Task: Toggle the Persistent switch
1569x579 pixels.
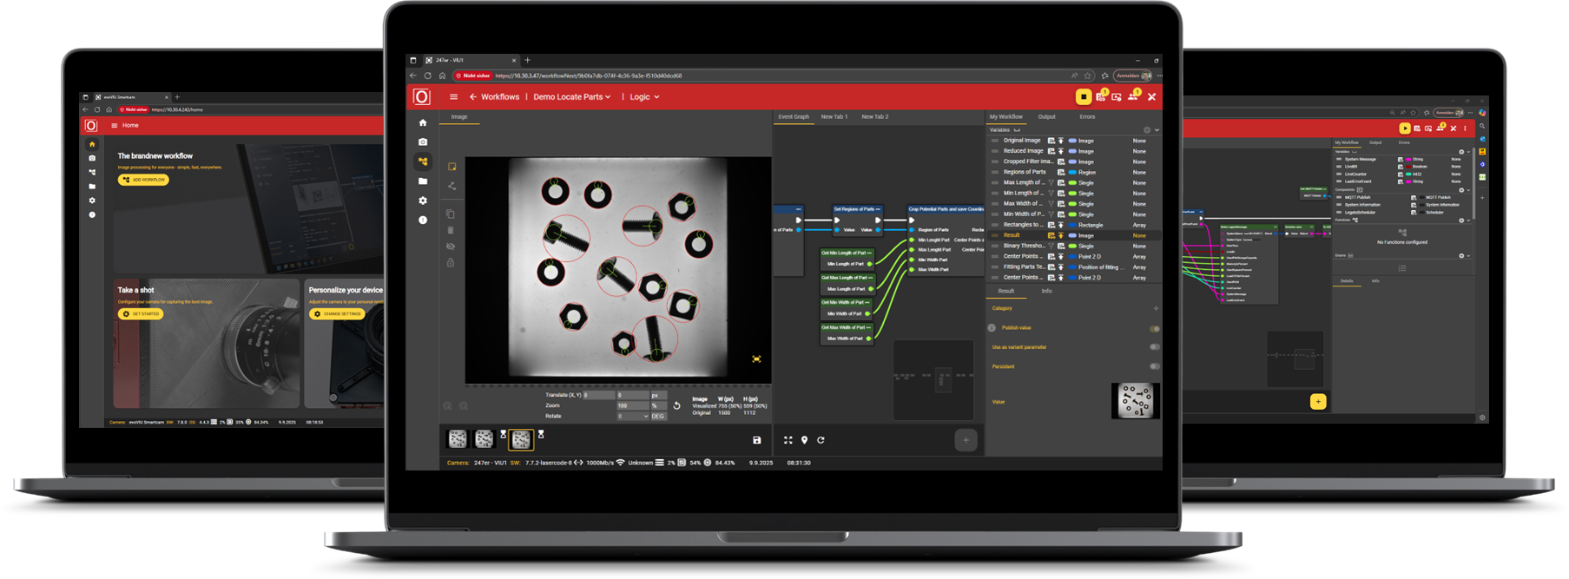Action: click(1154, 366)
